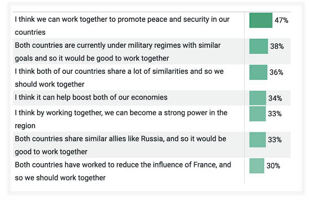Click the 34% green bar

click(257, 98)
